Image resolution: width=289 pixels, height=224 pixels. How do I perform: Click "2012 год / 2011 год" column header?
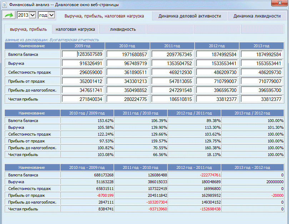194,113
